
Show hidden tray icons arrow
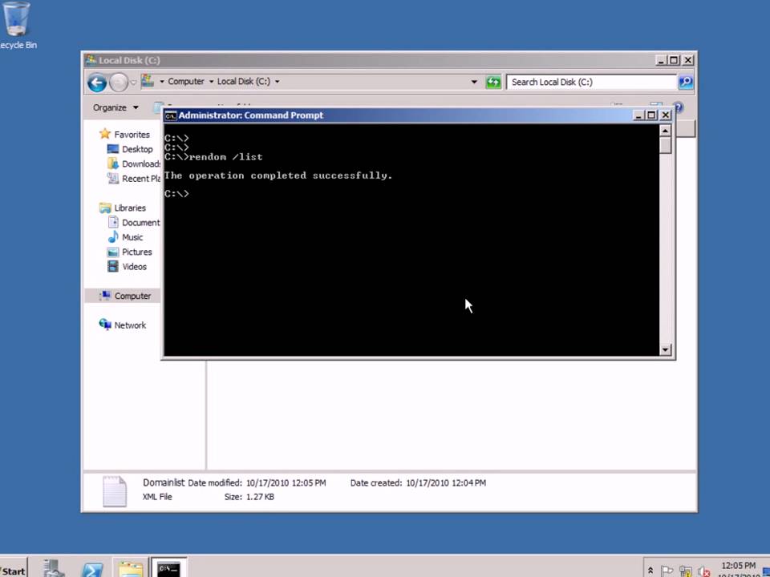point(650,571)
